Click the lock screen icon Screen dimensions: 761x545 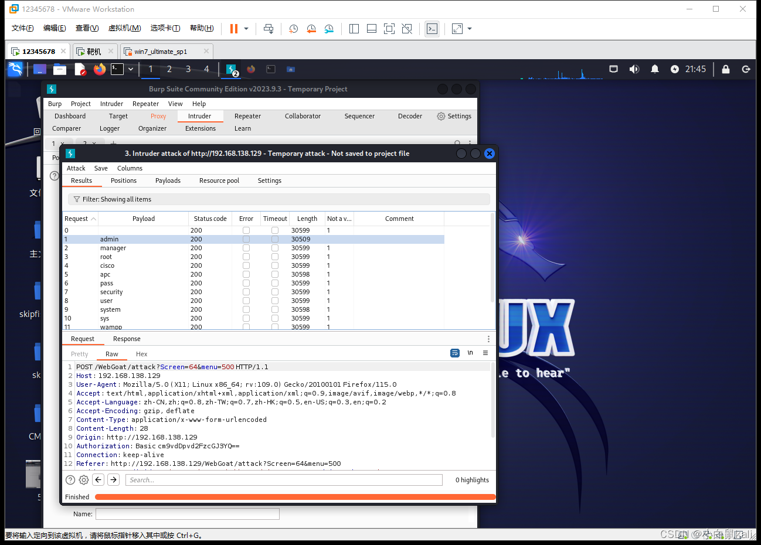click(726, 69)
